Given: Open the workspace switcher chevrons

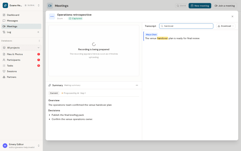Looking at the screenshot, I should pos(38,5).
